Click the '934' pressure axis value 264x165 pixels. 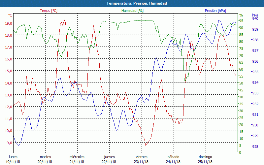coord(255,82)
